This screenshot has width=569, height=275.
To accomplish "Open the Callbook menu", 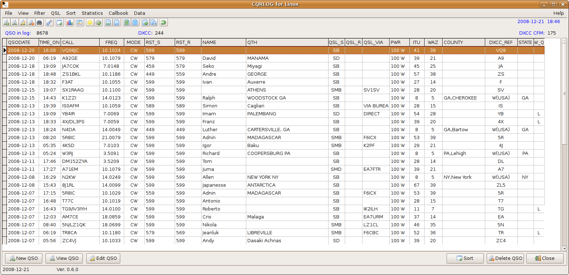I will (x=118, y=13).
